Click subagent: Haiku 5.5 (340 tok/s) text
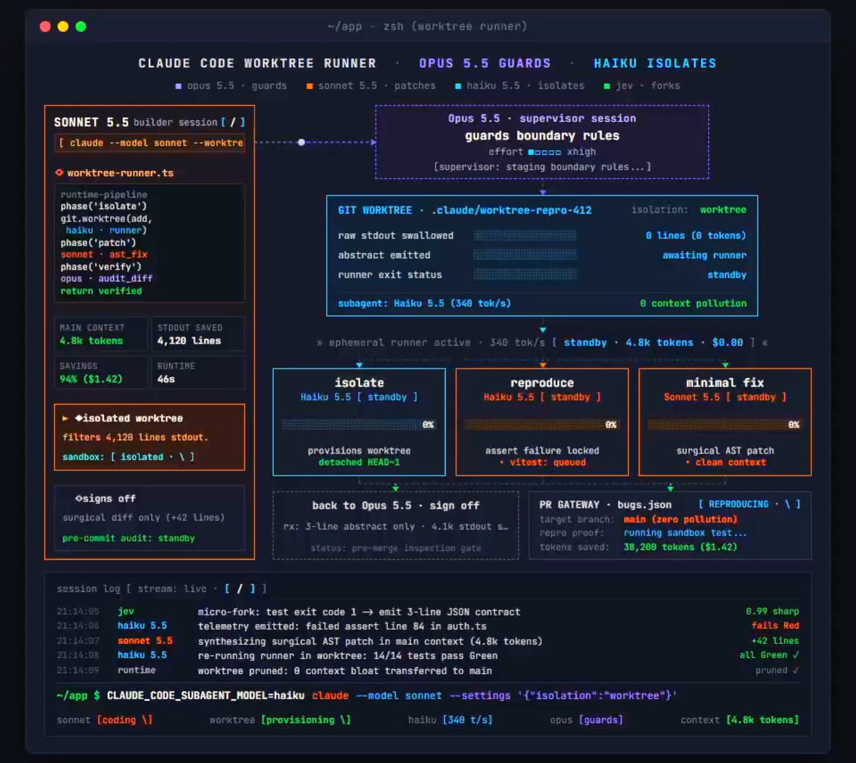 (424, 303)
